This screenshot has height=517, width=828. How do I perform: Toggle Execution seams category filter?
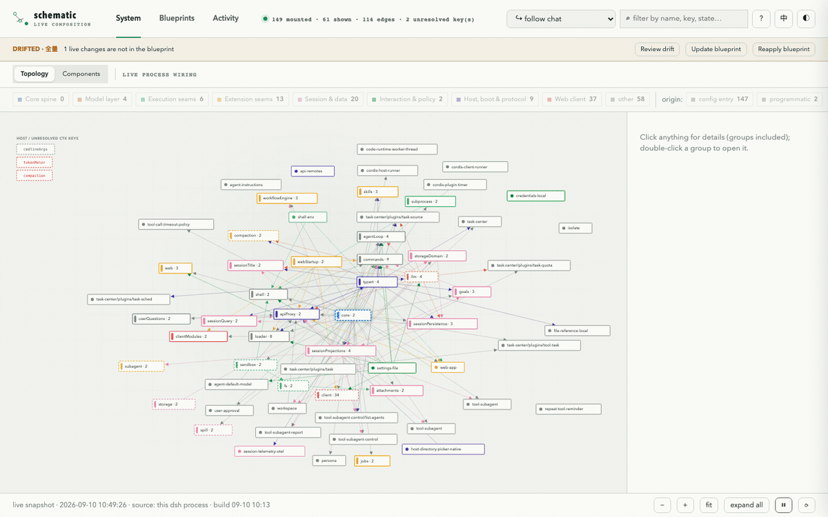point(171,99)
